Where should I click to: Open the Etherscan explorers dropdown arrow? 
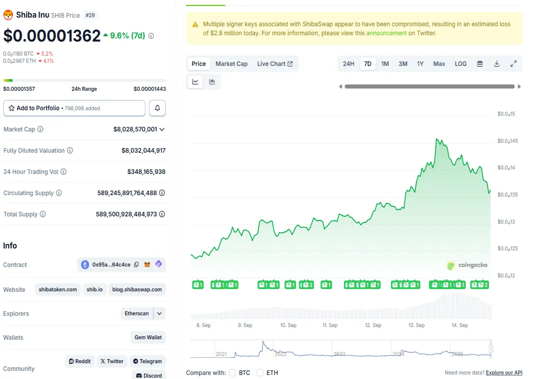click(x=160, y=313)
